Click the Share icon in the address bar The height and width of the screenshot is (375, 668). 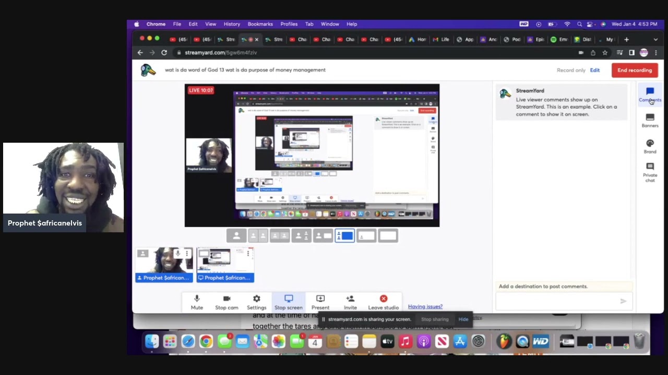click(593, 53)
